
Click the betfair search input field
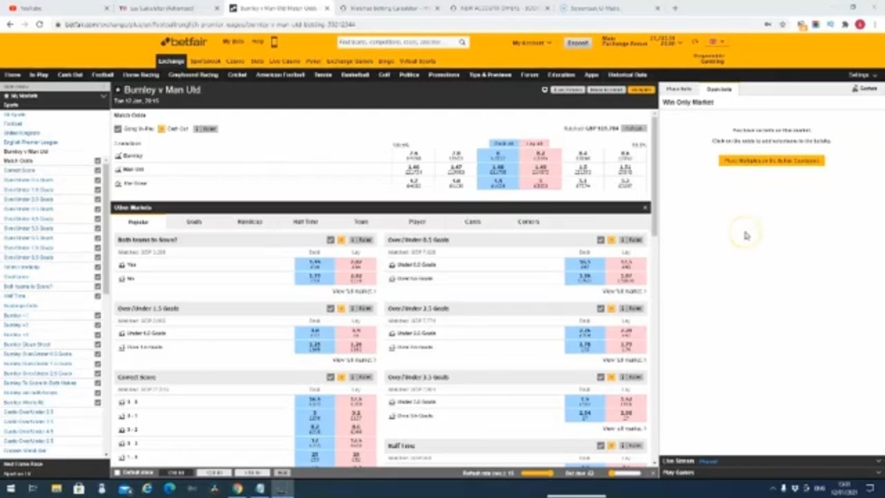point(398,42)
